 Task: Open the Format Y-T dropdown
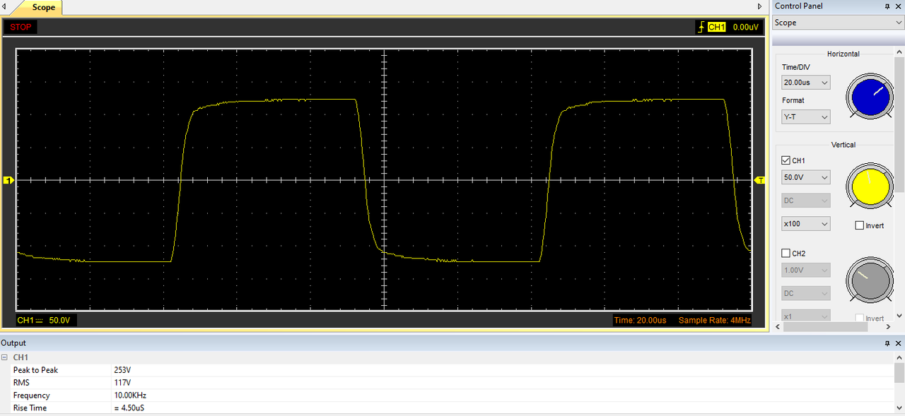click(x=806, y=117)
